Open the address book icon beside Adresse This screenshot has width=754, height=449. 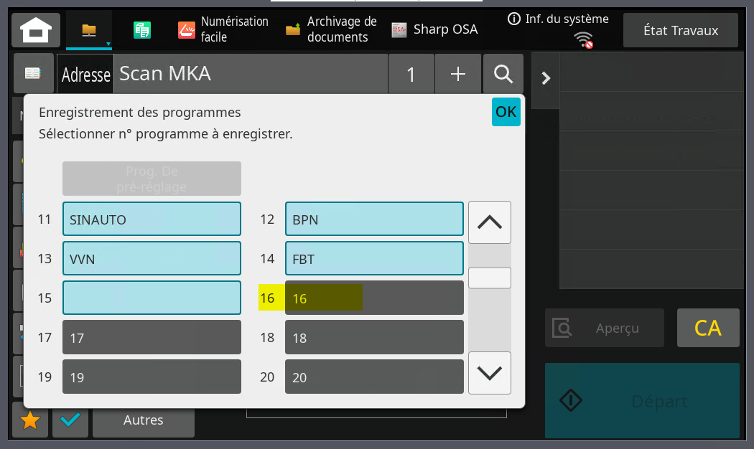[33, 73]
